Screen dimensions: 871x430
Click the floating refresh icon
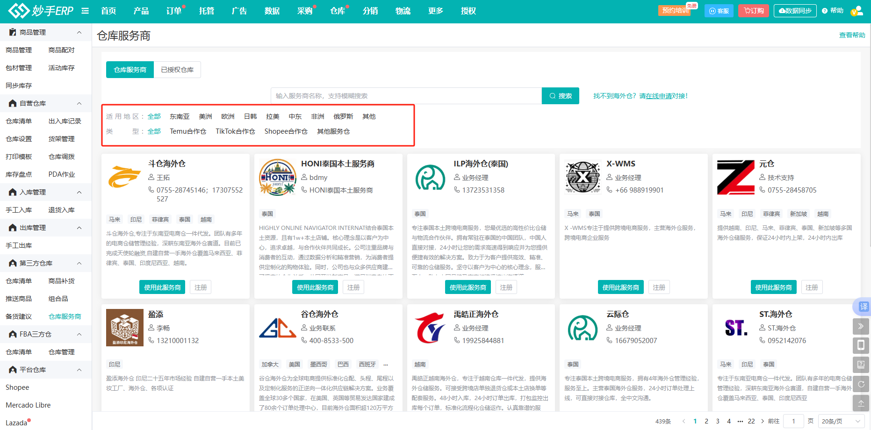point(861,384)
